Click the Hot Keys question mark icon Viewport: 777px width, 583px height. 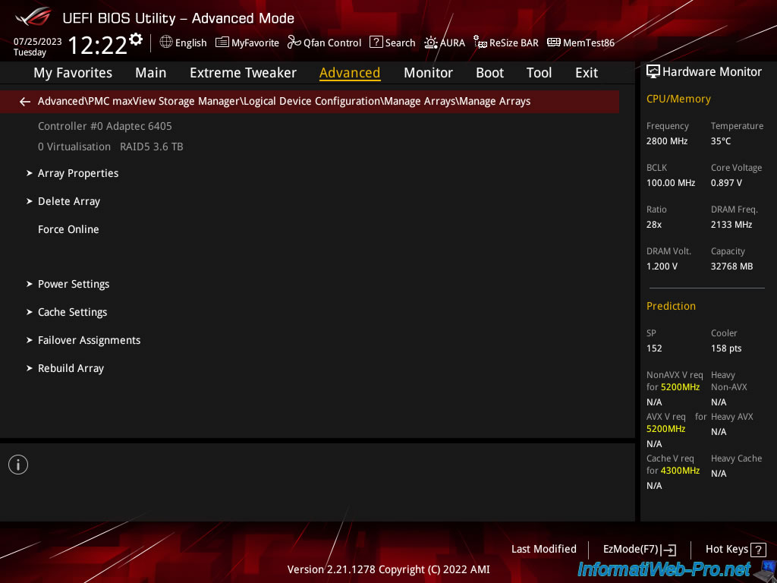[758, 550]
